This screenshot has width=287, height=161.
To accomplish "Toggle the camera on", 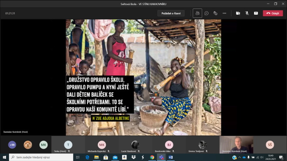I will (238, 13).
